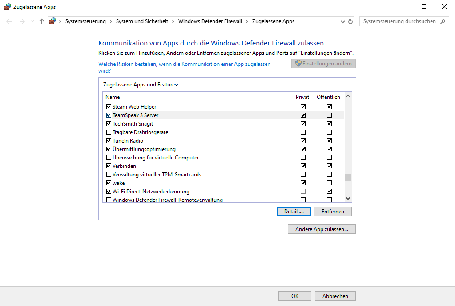The height and width of the screenshot is (306, 455).
Task: Type in Systemsteuerung durchsuchen search field
Action: [x=399, y=21]
